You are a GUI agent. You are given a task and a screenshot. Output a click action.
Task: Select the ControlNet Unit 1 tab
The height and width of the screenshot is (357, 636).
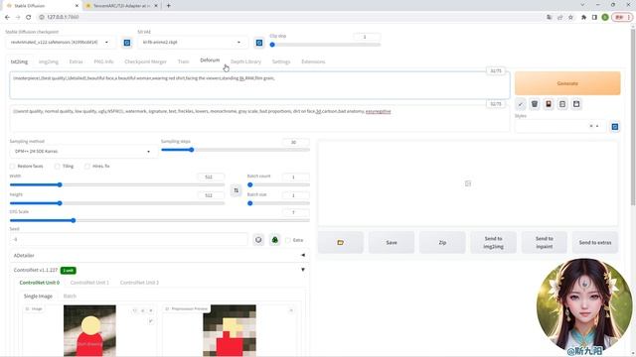pyautogui.click(x=89, y=283)
